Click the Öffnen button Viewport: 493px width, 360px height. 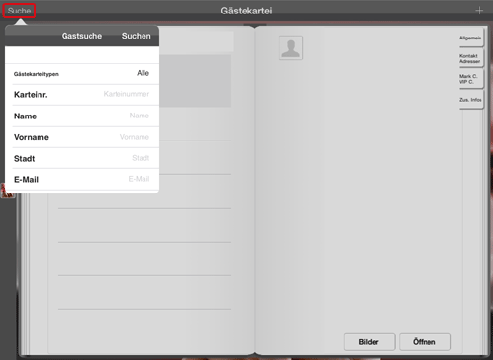click(x=425, y=342)
